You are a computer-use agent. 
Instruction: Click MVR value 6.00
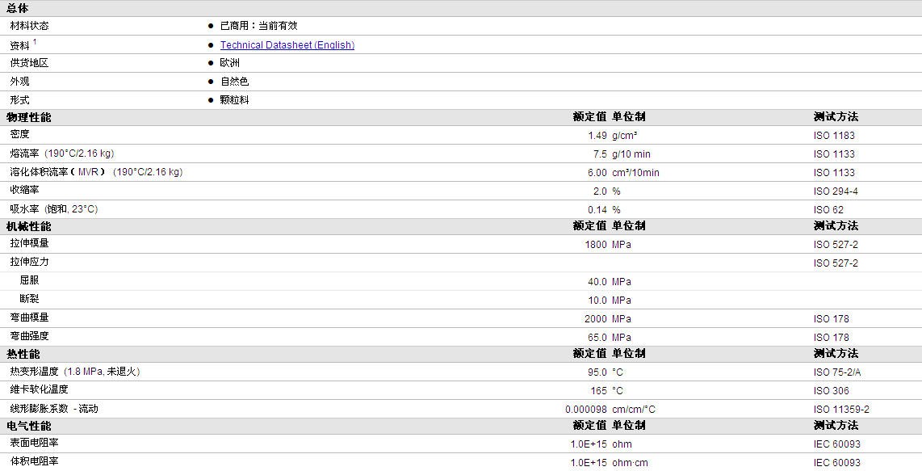597,173
